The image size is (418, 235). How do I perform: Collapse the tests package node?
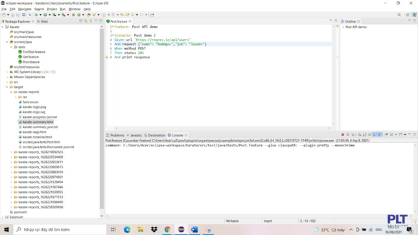(11, 47)
